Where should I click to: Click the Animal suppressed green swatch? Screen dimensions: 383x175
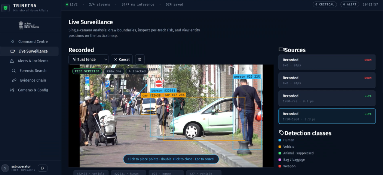[280, 153]
